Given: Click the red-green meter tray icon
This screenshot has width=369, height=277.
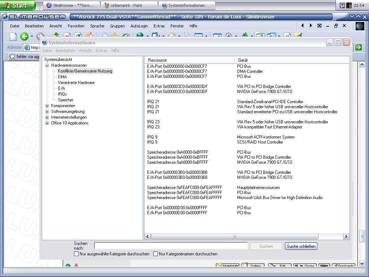Looking at the screenshot, I should (349, 5).
